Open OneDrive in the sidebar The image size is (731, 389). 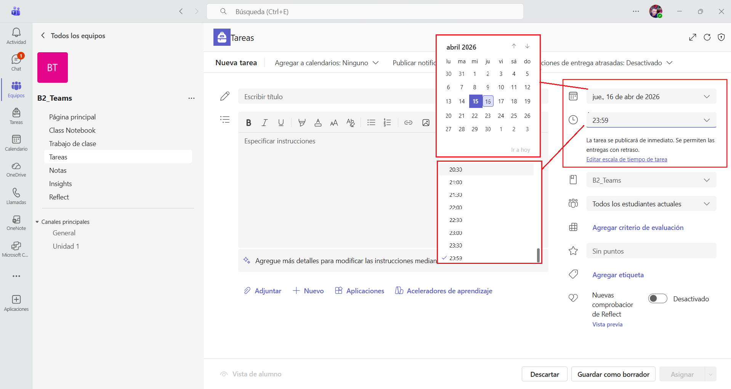point(16,170)
